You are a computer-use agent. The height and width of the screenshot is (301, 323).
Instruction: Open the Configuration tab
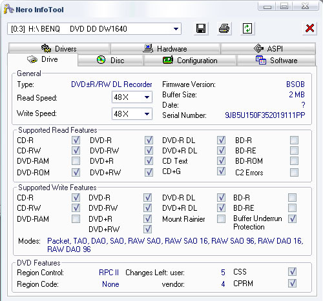point(190,61)
